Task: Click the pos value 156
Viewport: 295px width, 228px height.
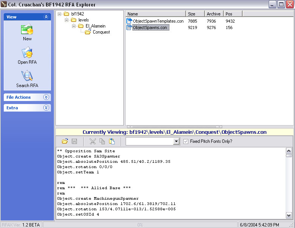Action: click(x=229, y=28)
